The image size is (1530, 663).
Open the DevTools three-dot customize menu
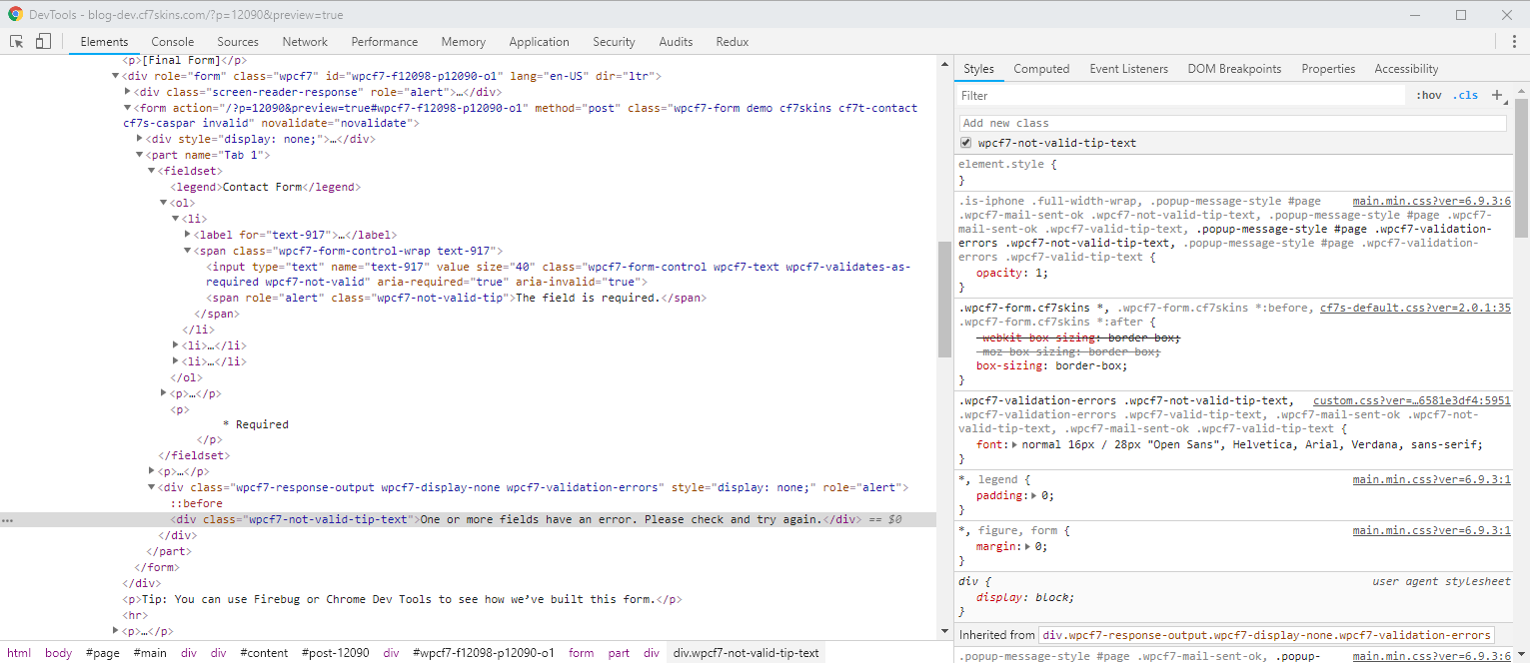1514,41
